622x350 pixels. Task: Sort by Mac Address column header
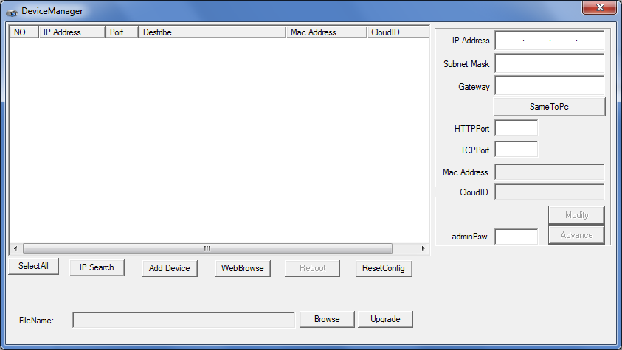tap(326, 32)
